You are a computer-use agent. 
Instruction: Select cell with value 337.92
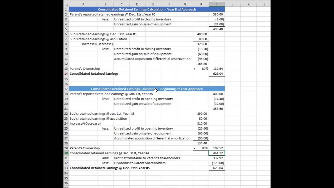tap(217, 158)
